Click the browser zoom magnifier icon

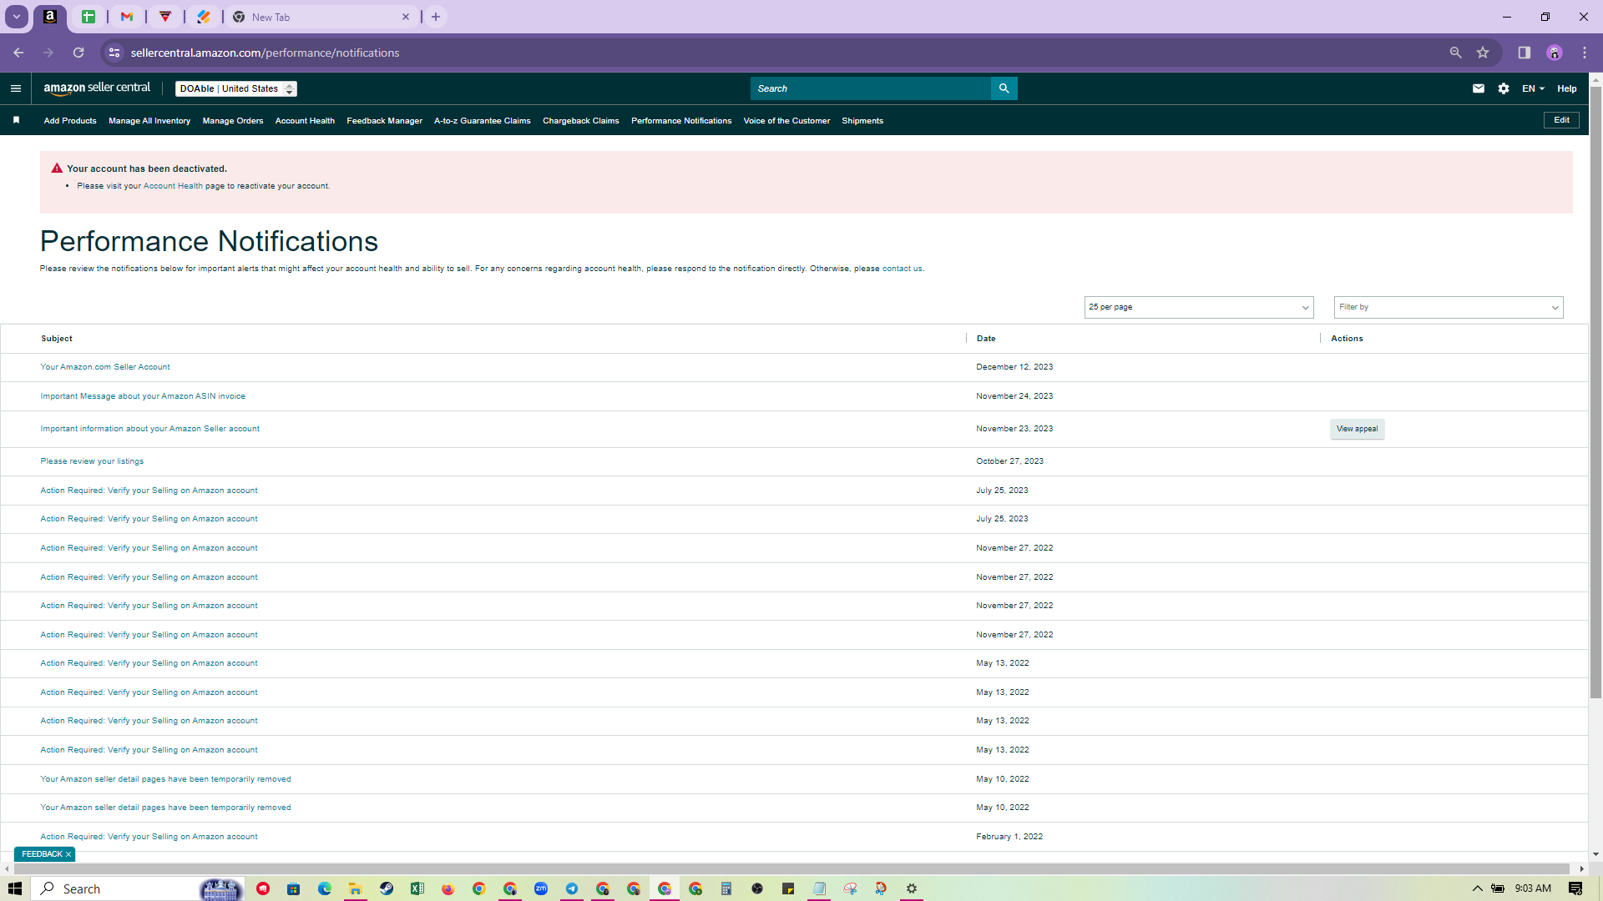click(1455, 53)
